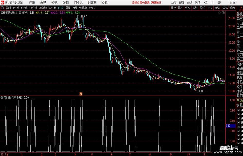Click the red 海德股份 stock name in title bar
This screenshot has height=156, width=243.
pyautogui.click(x=156, y=3)
